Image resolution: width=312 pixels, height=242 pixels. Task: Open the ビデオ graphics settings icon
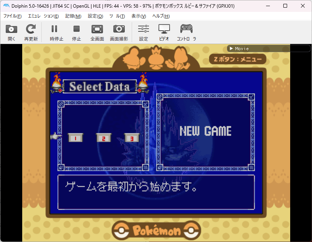[164, 33]
